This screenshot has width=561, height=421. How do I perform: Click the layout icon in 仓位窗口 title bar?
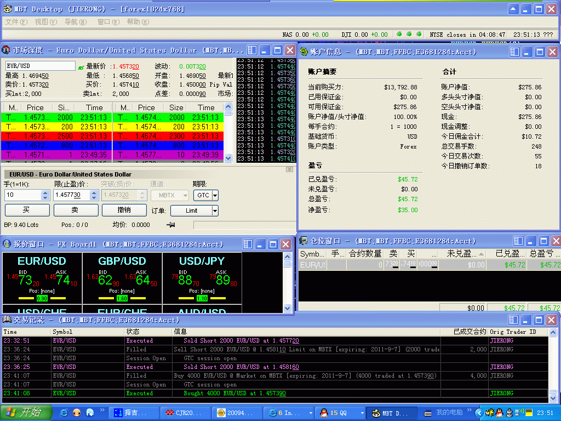(x=518, y=241)
